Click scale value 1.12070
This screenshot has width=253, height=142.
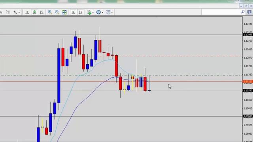(x=248, y=58)
